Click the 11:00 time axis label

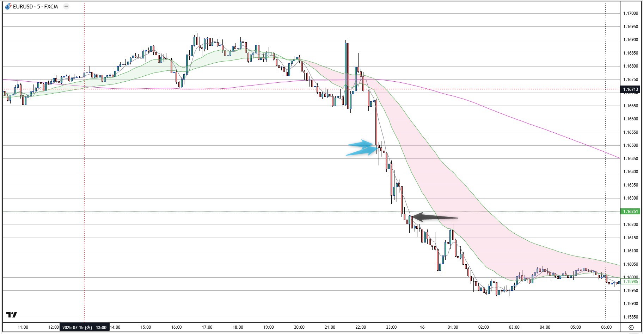pyautogui.click(x=23, y=327)
